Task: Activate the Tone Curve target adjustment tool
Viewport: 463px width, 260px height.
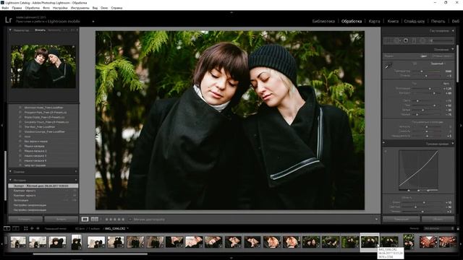Action: pos(386,151)
